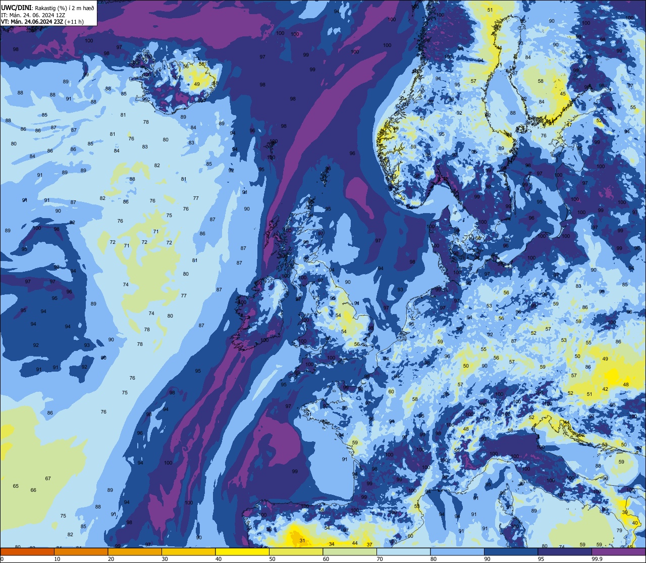This screenshot has width=646, height=563.
Task: Pick the bright yellow 40–50 legend segment
Action: 242,552
